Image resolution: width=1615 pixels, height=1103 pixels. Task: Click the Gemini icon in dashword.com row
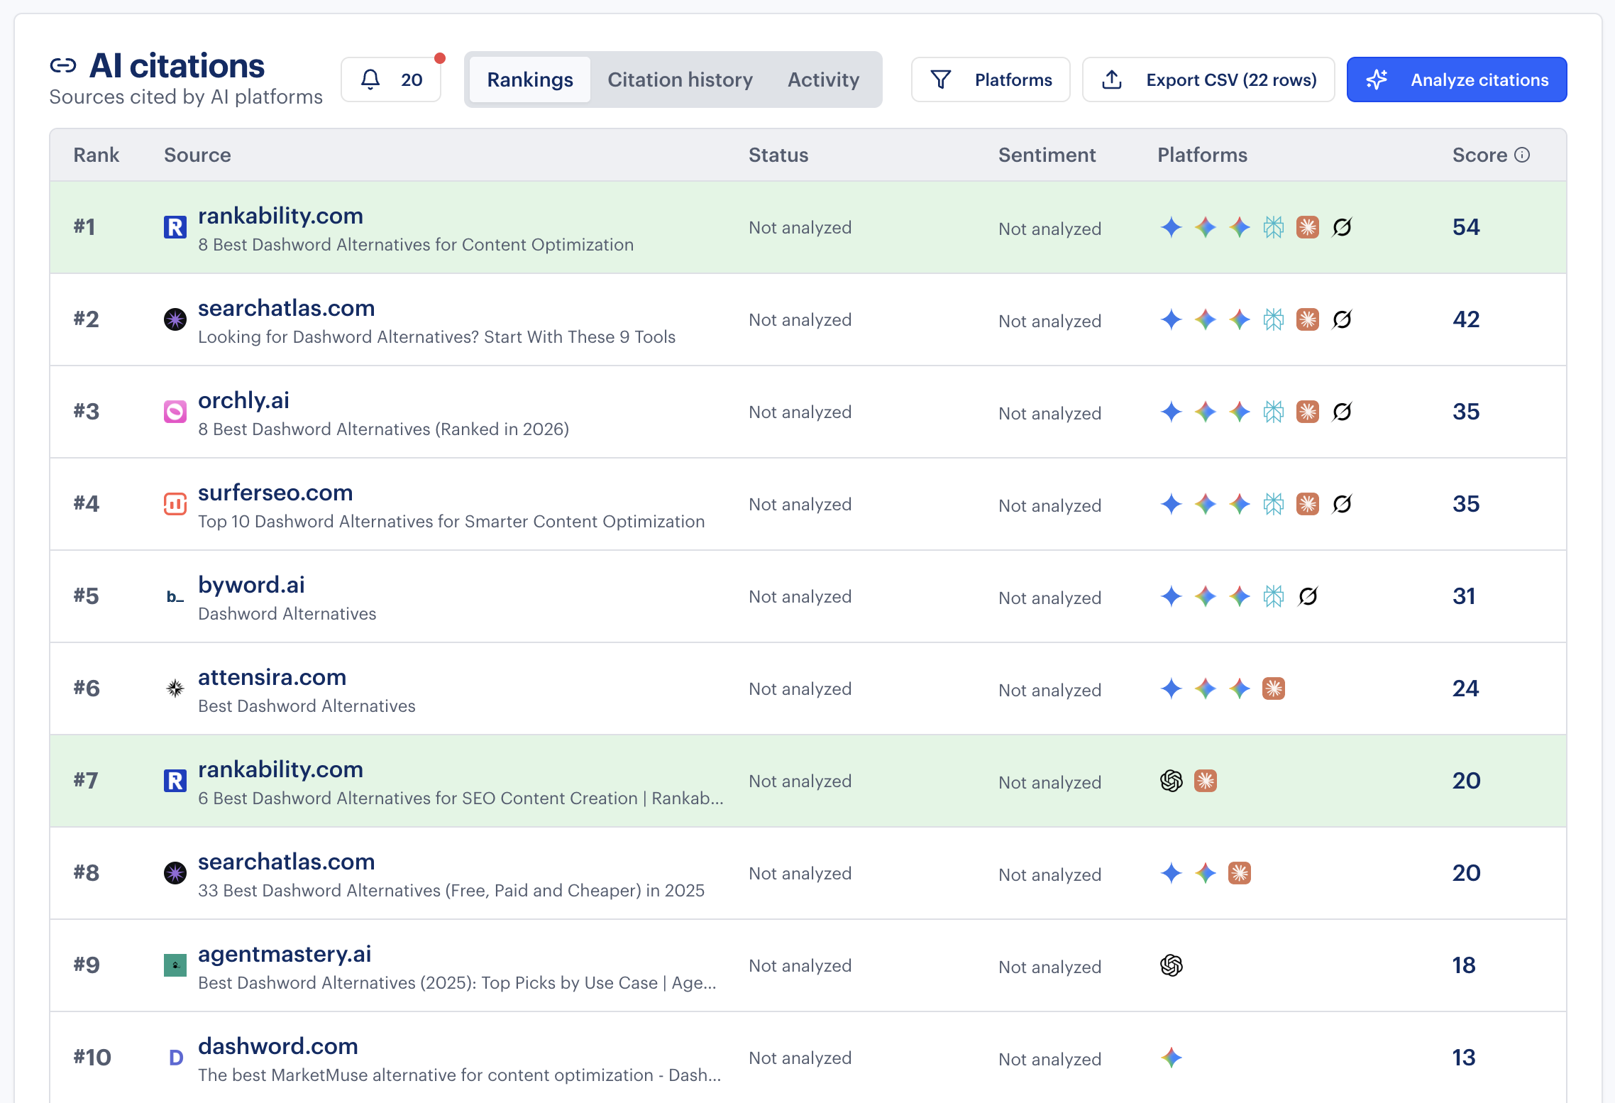point(1172,1058)
